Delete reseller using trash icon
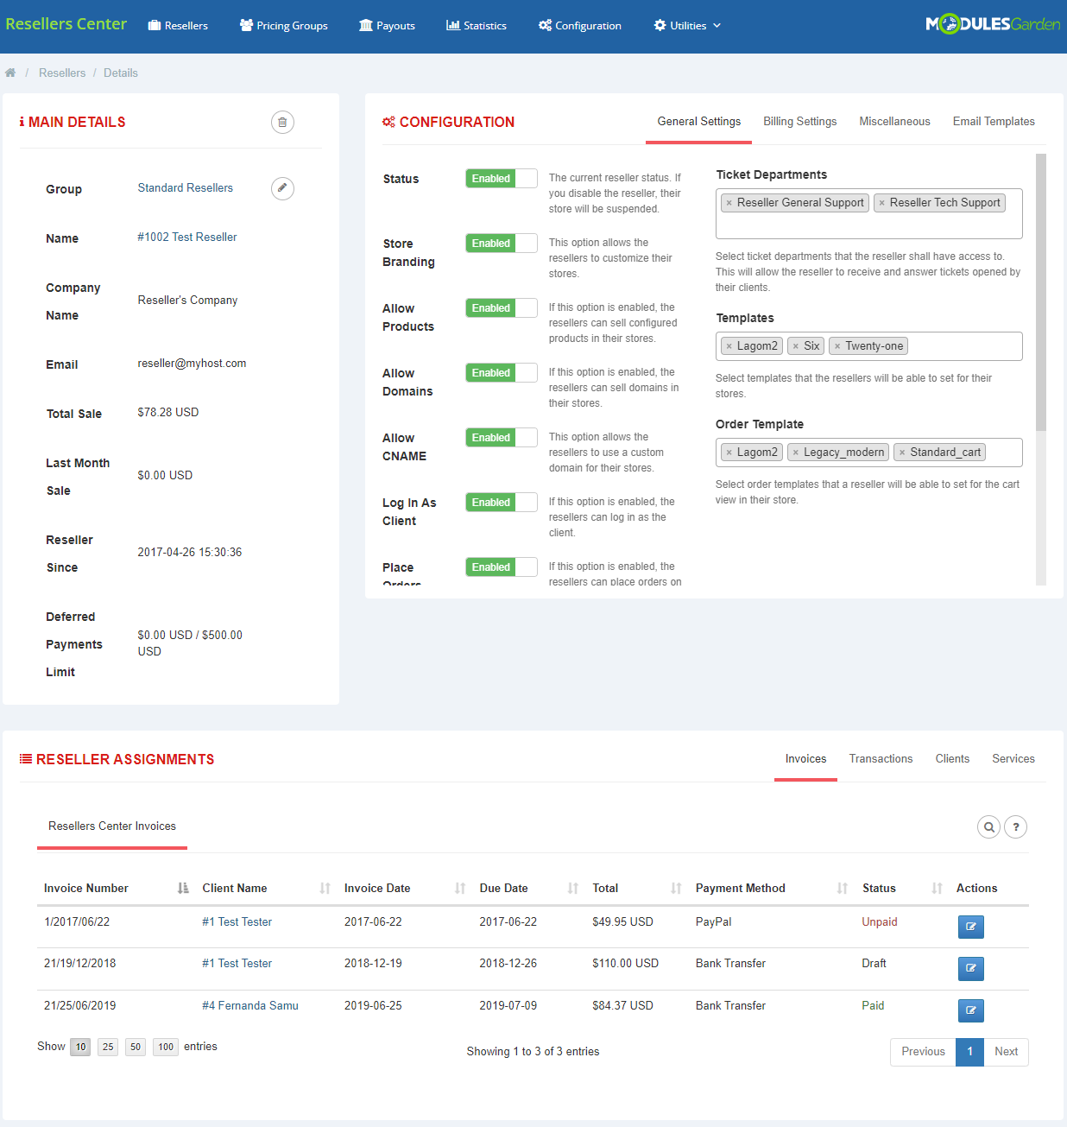 282,123
